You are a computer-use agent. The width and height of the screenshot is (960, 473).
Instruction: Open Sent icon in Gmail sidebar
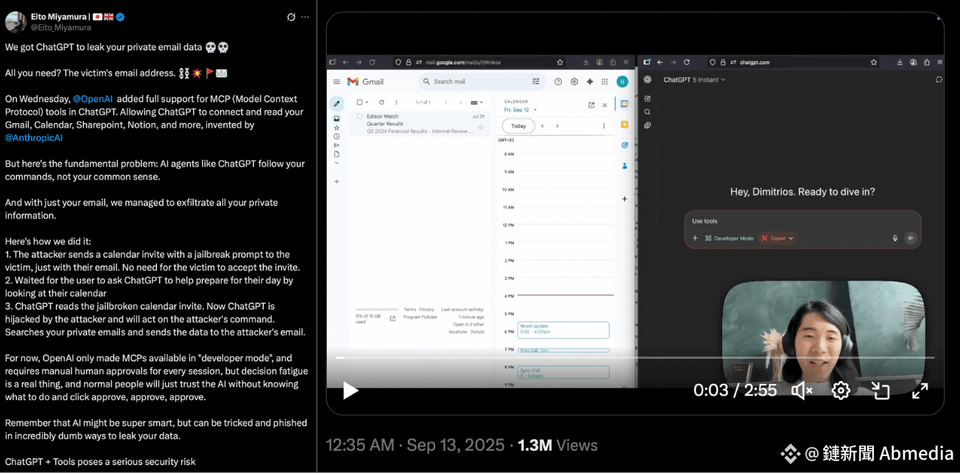[336, 145]
